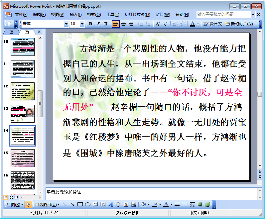Image resolution: width=265 pixels, height=219 pixels.
Task: Select slide 10 thumbnail
Action: tap(23, 47)
